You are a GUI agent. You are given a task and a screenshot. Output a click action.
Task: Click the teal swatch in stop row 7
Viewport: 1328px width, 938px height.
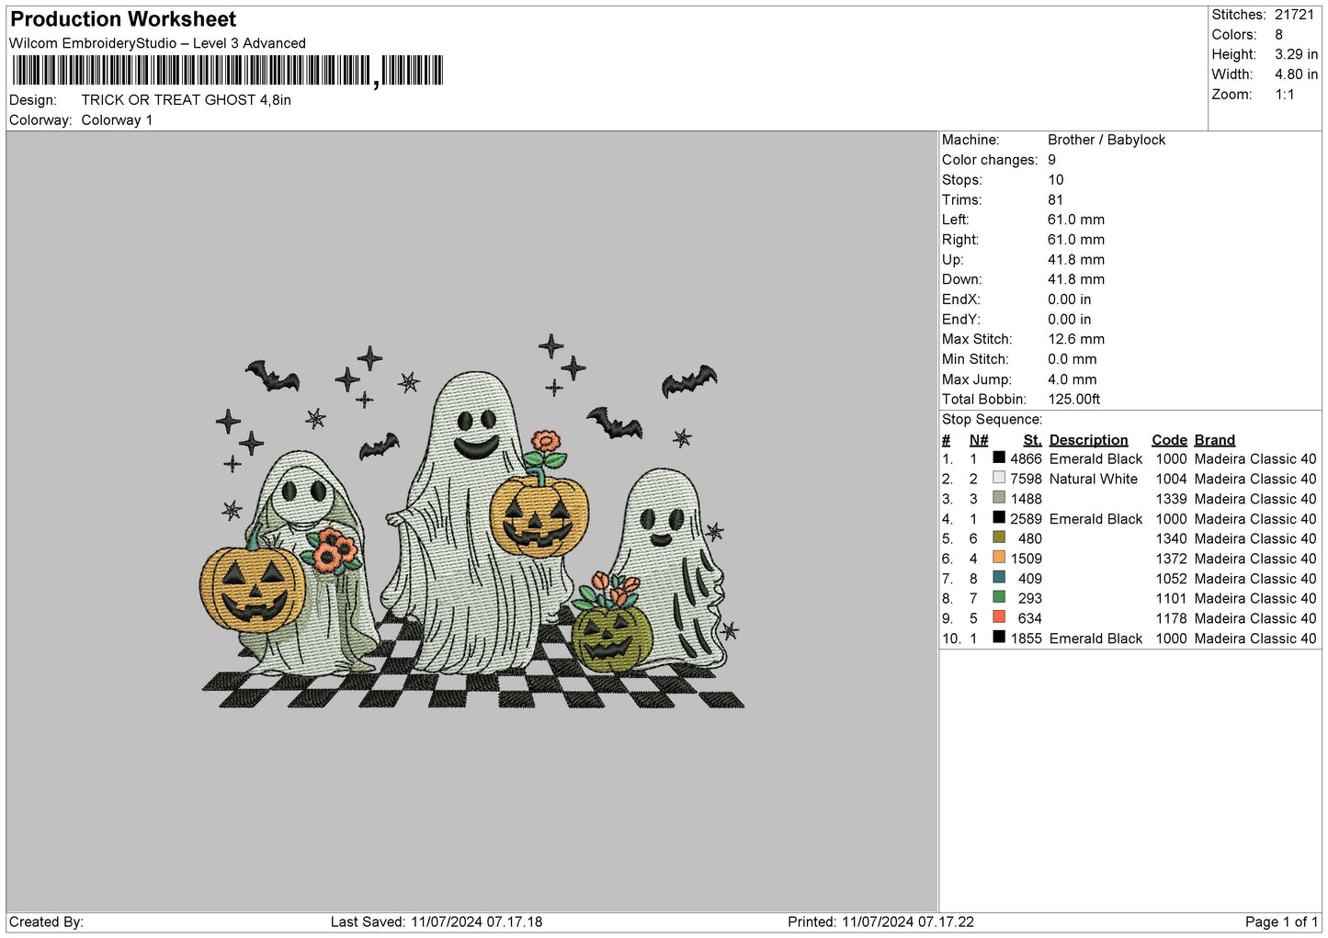pyautogui.click(x=999, y=577)
